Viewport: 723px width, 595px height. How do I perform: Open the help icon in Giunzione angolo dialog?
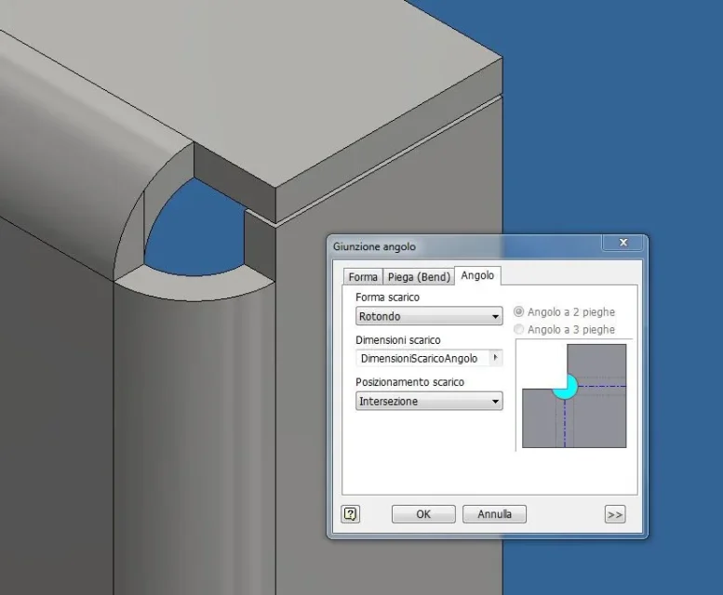(x=351, y=514)
